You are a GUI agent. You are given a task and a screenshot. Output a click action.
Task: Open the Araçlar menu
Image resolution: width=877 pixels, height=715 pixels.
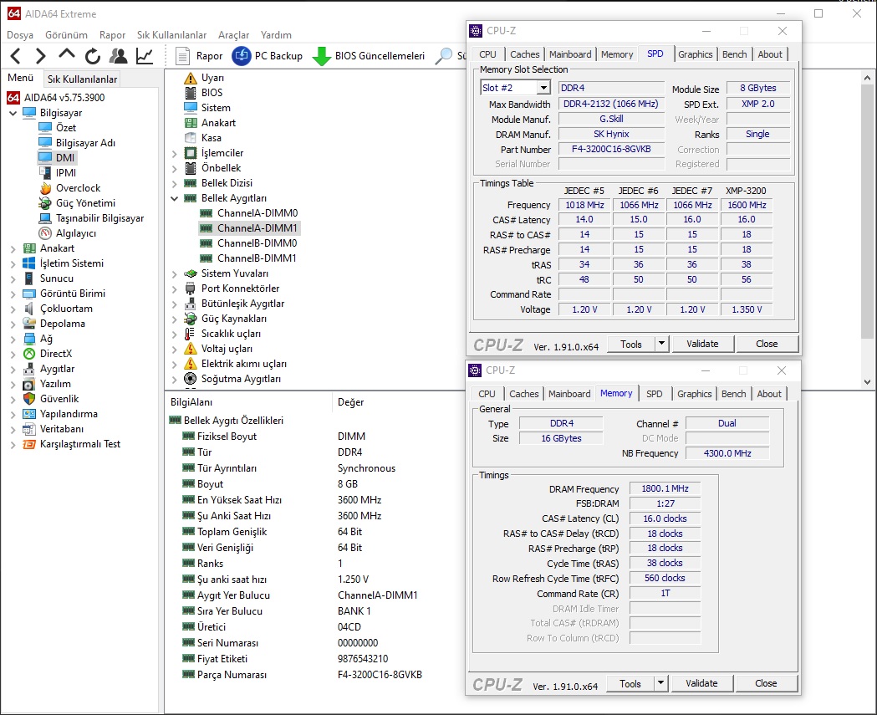pyautogui.click(x=233, y=34)
